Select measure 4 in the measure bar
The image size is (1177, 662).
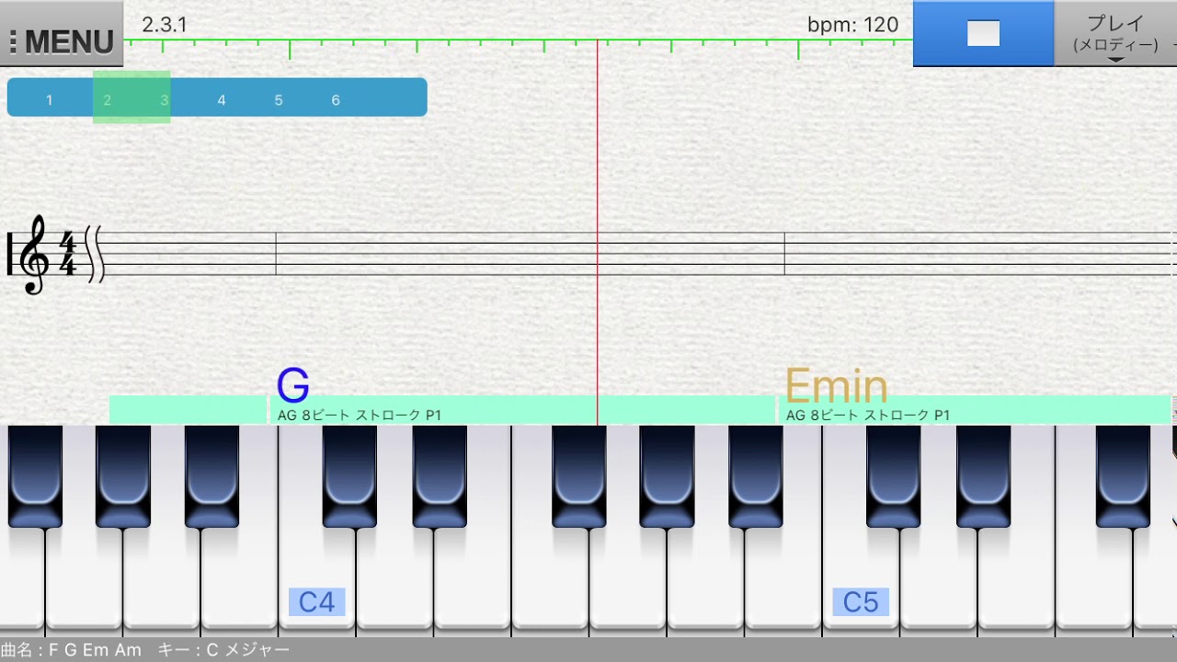222,100
